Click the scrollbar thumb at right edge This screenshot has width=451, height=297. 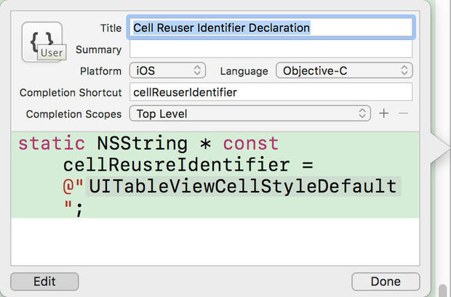(x=442, y=290)
